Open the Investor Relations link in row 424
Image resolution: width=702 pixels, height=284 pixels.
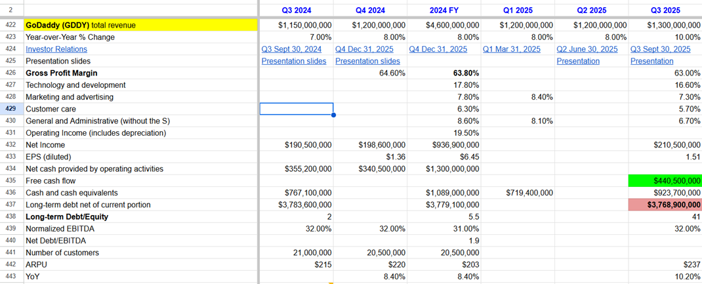56,49
